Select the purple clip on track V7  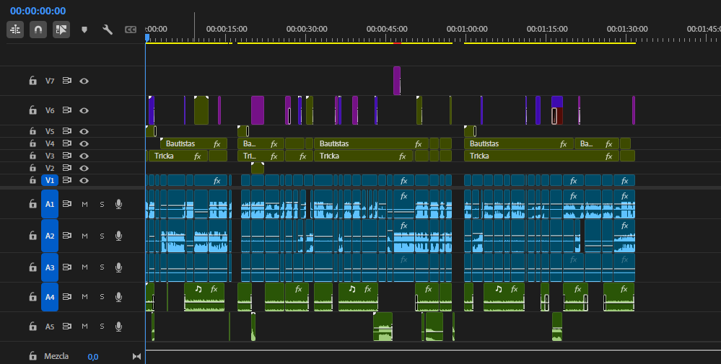click(x=397, y=81)
